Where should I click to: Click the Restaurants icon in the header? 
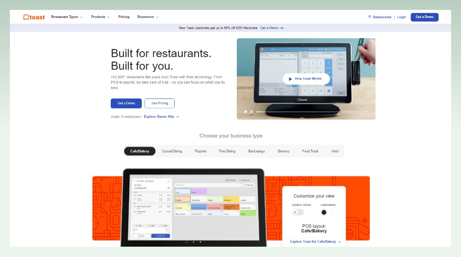(x=370, y=17)
